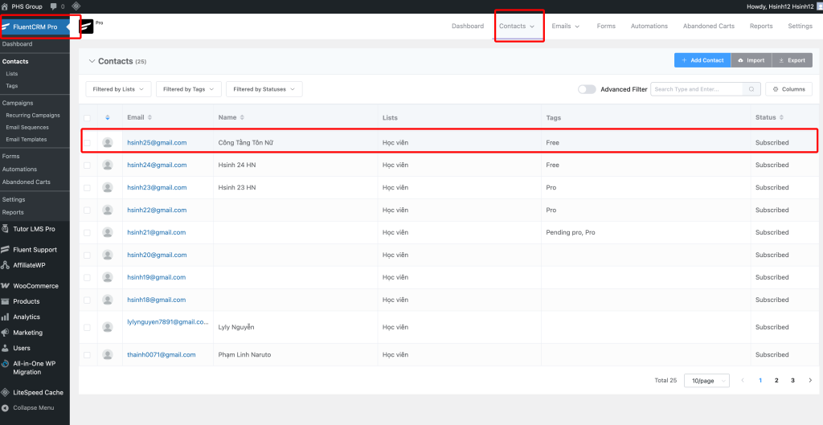Tick the select-all checkbox in table header
823x425 pixels.
click(88, 118)
